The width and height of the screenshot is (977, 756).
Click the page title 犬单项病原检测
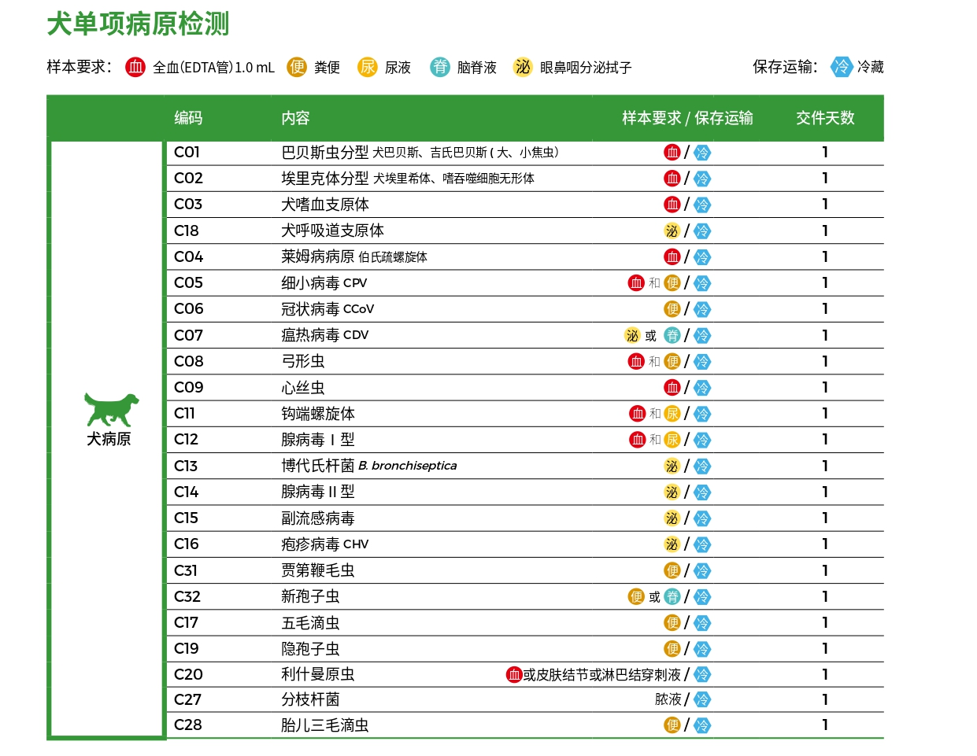coord(139,24)
